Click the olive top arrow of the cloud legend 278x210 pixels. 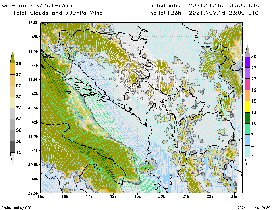12,58
